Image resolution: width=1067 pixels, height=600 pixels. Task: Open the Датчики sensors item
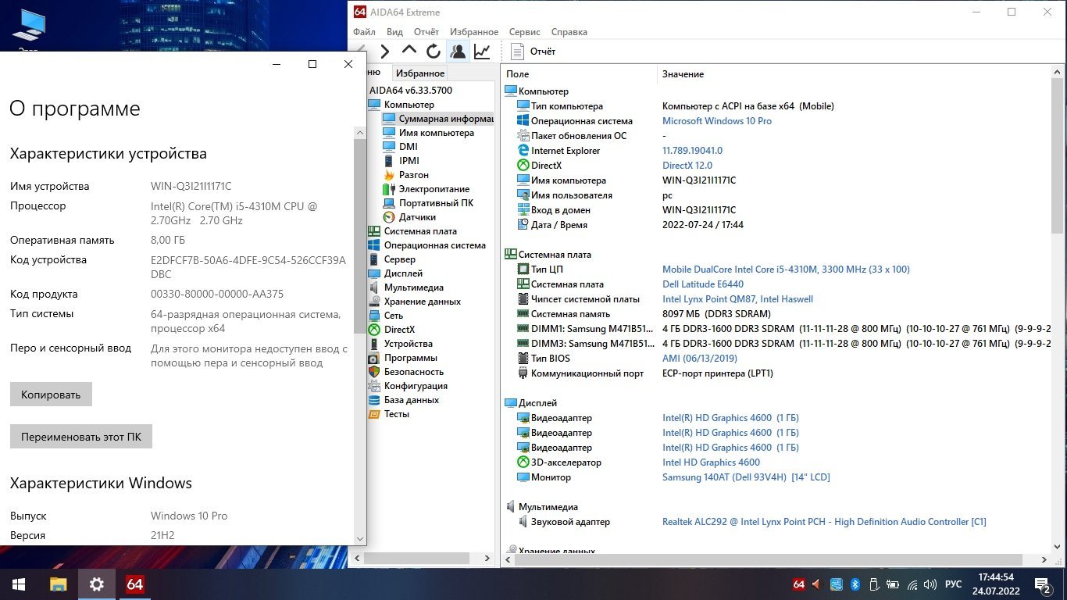pos(410,217)
